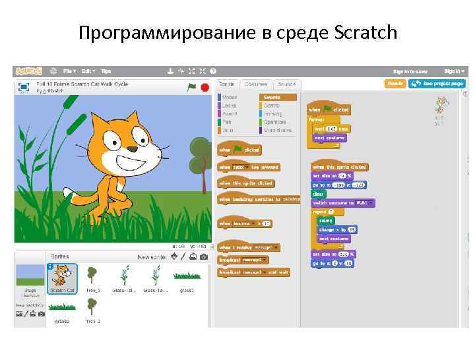Choose backdrop from library icon
The image size is (475, 356).
[x=18, y=314]
